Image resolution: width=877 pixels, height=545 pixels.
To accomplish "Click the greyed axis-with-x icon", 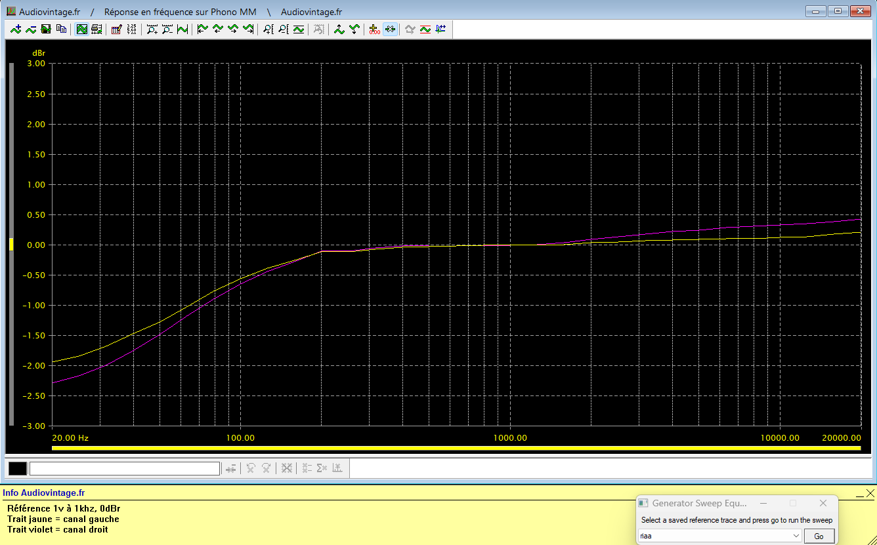I will click(337, 468).
